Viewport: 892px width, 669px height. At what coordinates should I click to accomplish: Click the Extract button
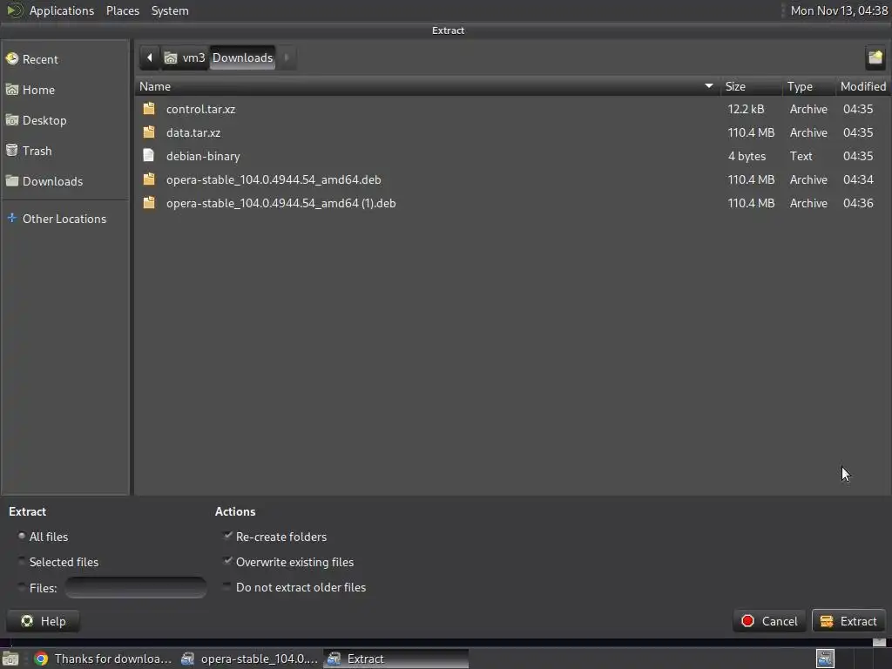(848, 621)
